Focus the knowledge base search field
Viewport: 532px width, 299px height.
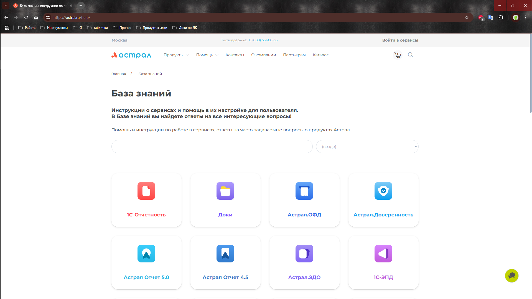[x=212, y=147]
